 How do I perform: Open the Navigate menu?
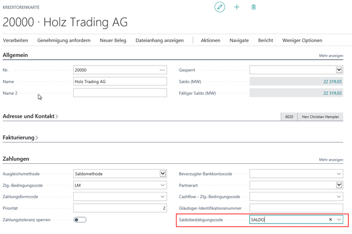point(239,40)
